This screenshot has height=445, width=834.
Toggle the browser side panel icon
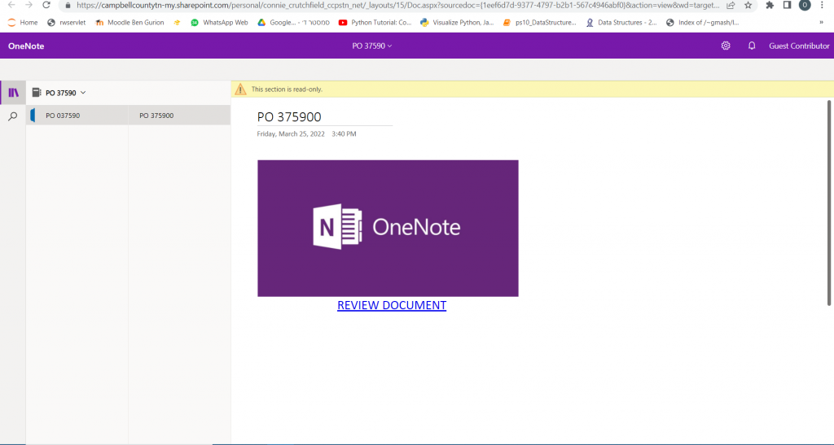point(788,6)
